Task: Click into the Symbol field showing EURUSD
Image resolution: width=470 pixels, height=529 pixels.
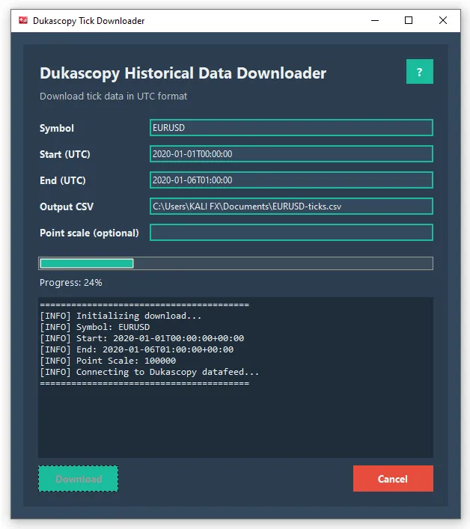Action: click(x=291, y=128)
